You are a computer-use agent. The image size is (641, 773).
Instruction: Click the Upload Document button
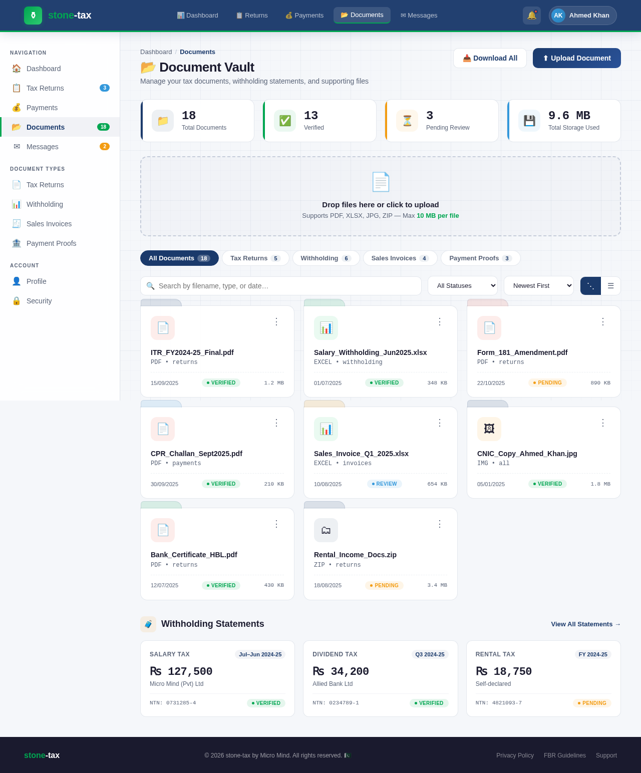click(576, 58)
